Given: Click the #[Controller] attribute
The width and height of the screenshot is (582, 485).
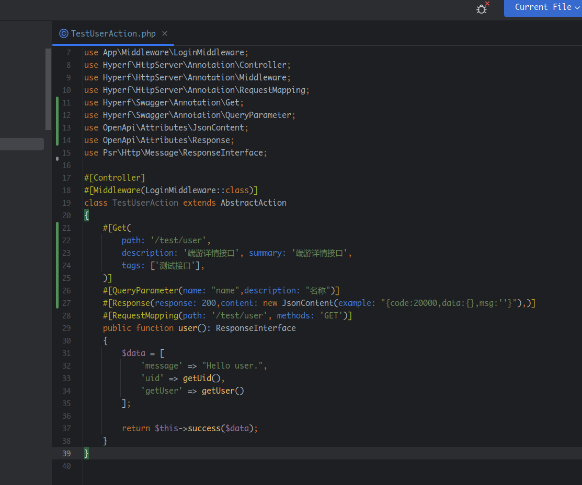Looking at the screenshot, I should tap(115, 178).
